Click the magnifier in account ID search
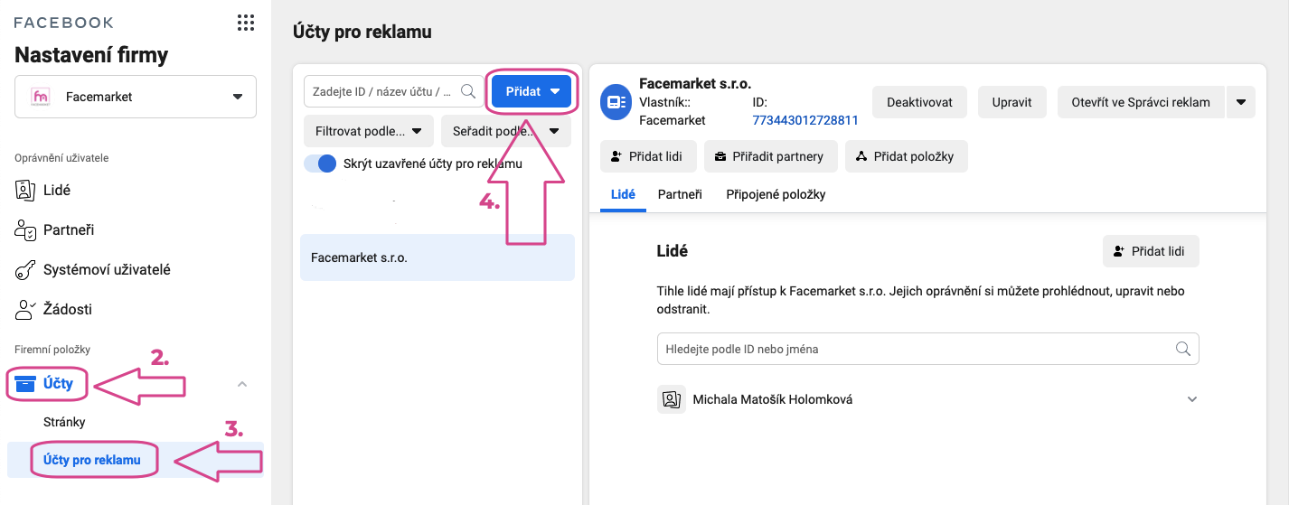This screenshot has height=505, width=1289. [x=468, y=91]
